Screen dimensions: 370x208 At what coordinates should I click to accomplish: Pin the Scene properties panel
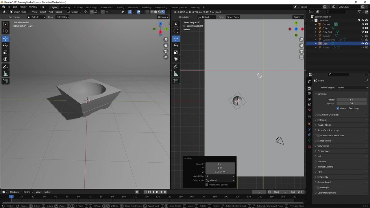367,81
